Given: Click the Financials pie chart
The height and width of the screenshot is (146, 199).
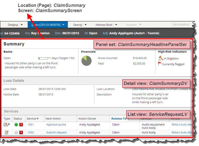Looking at the screenshot, I should (x=86, y=61).
